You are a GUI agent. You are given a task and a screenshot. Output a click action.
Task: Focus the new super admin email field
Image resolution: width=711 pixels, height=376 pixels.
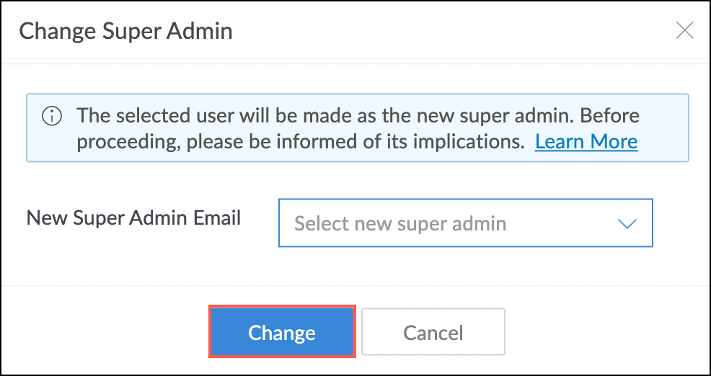click(x=465, y=223)
